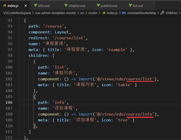Viewport: 181px width, 140px height.
Task: Click the '/course' path string
Action: pyautogui.click(x=54, y=26)
